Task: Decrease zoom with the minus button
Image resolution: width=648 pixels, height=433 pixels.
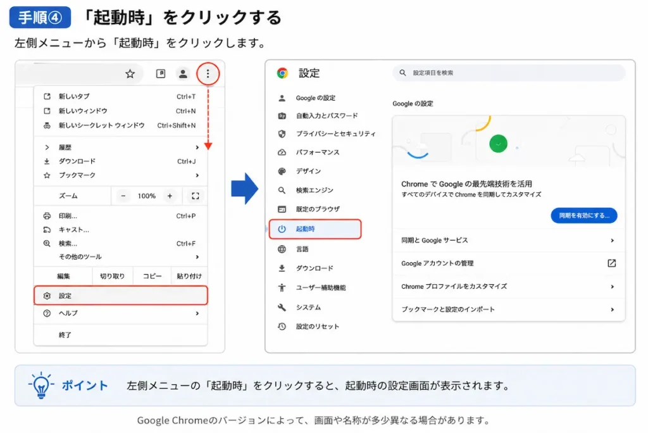Action: [123, 196]
